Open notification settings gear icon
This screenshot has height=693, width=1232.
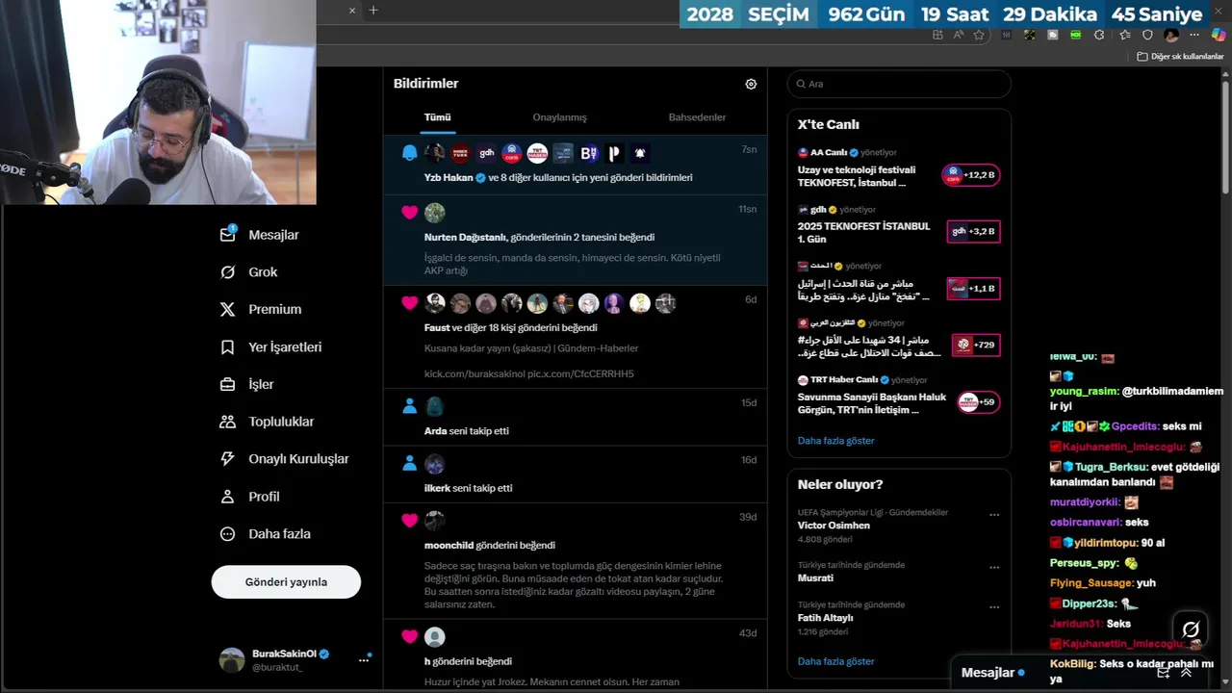click(751, 84)
